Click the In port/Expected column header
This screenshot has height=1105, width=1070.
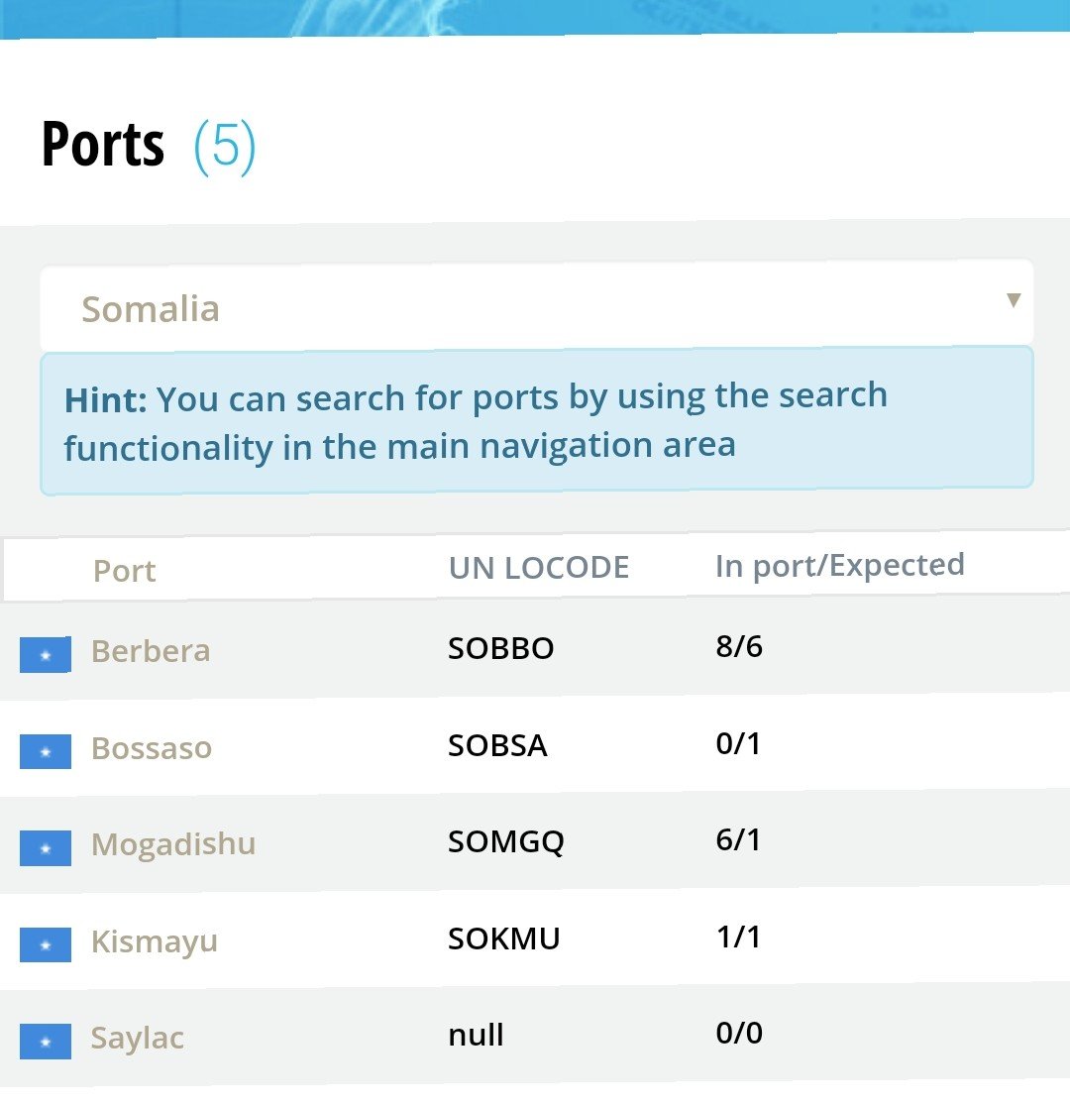840,566
